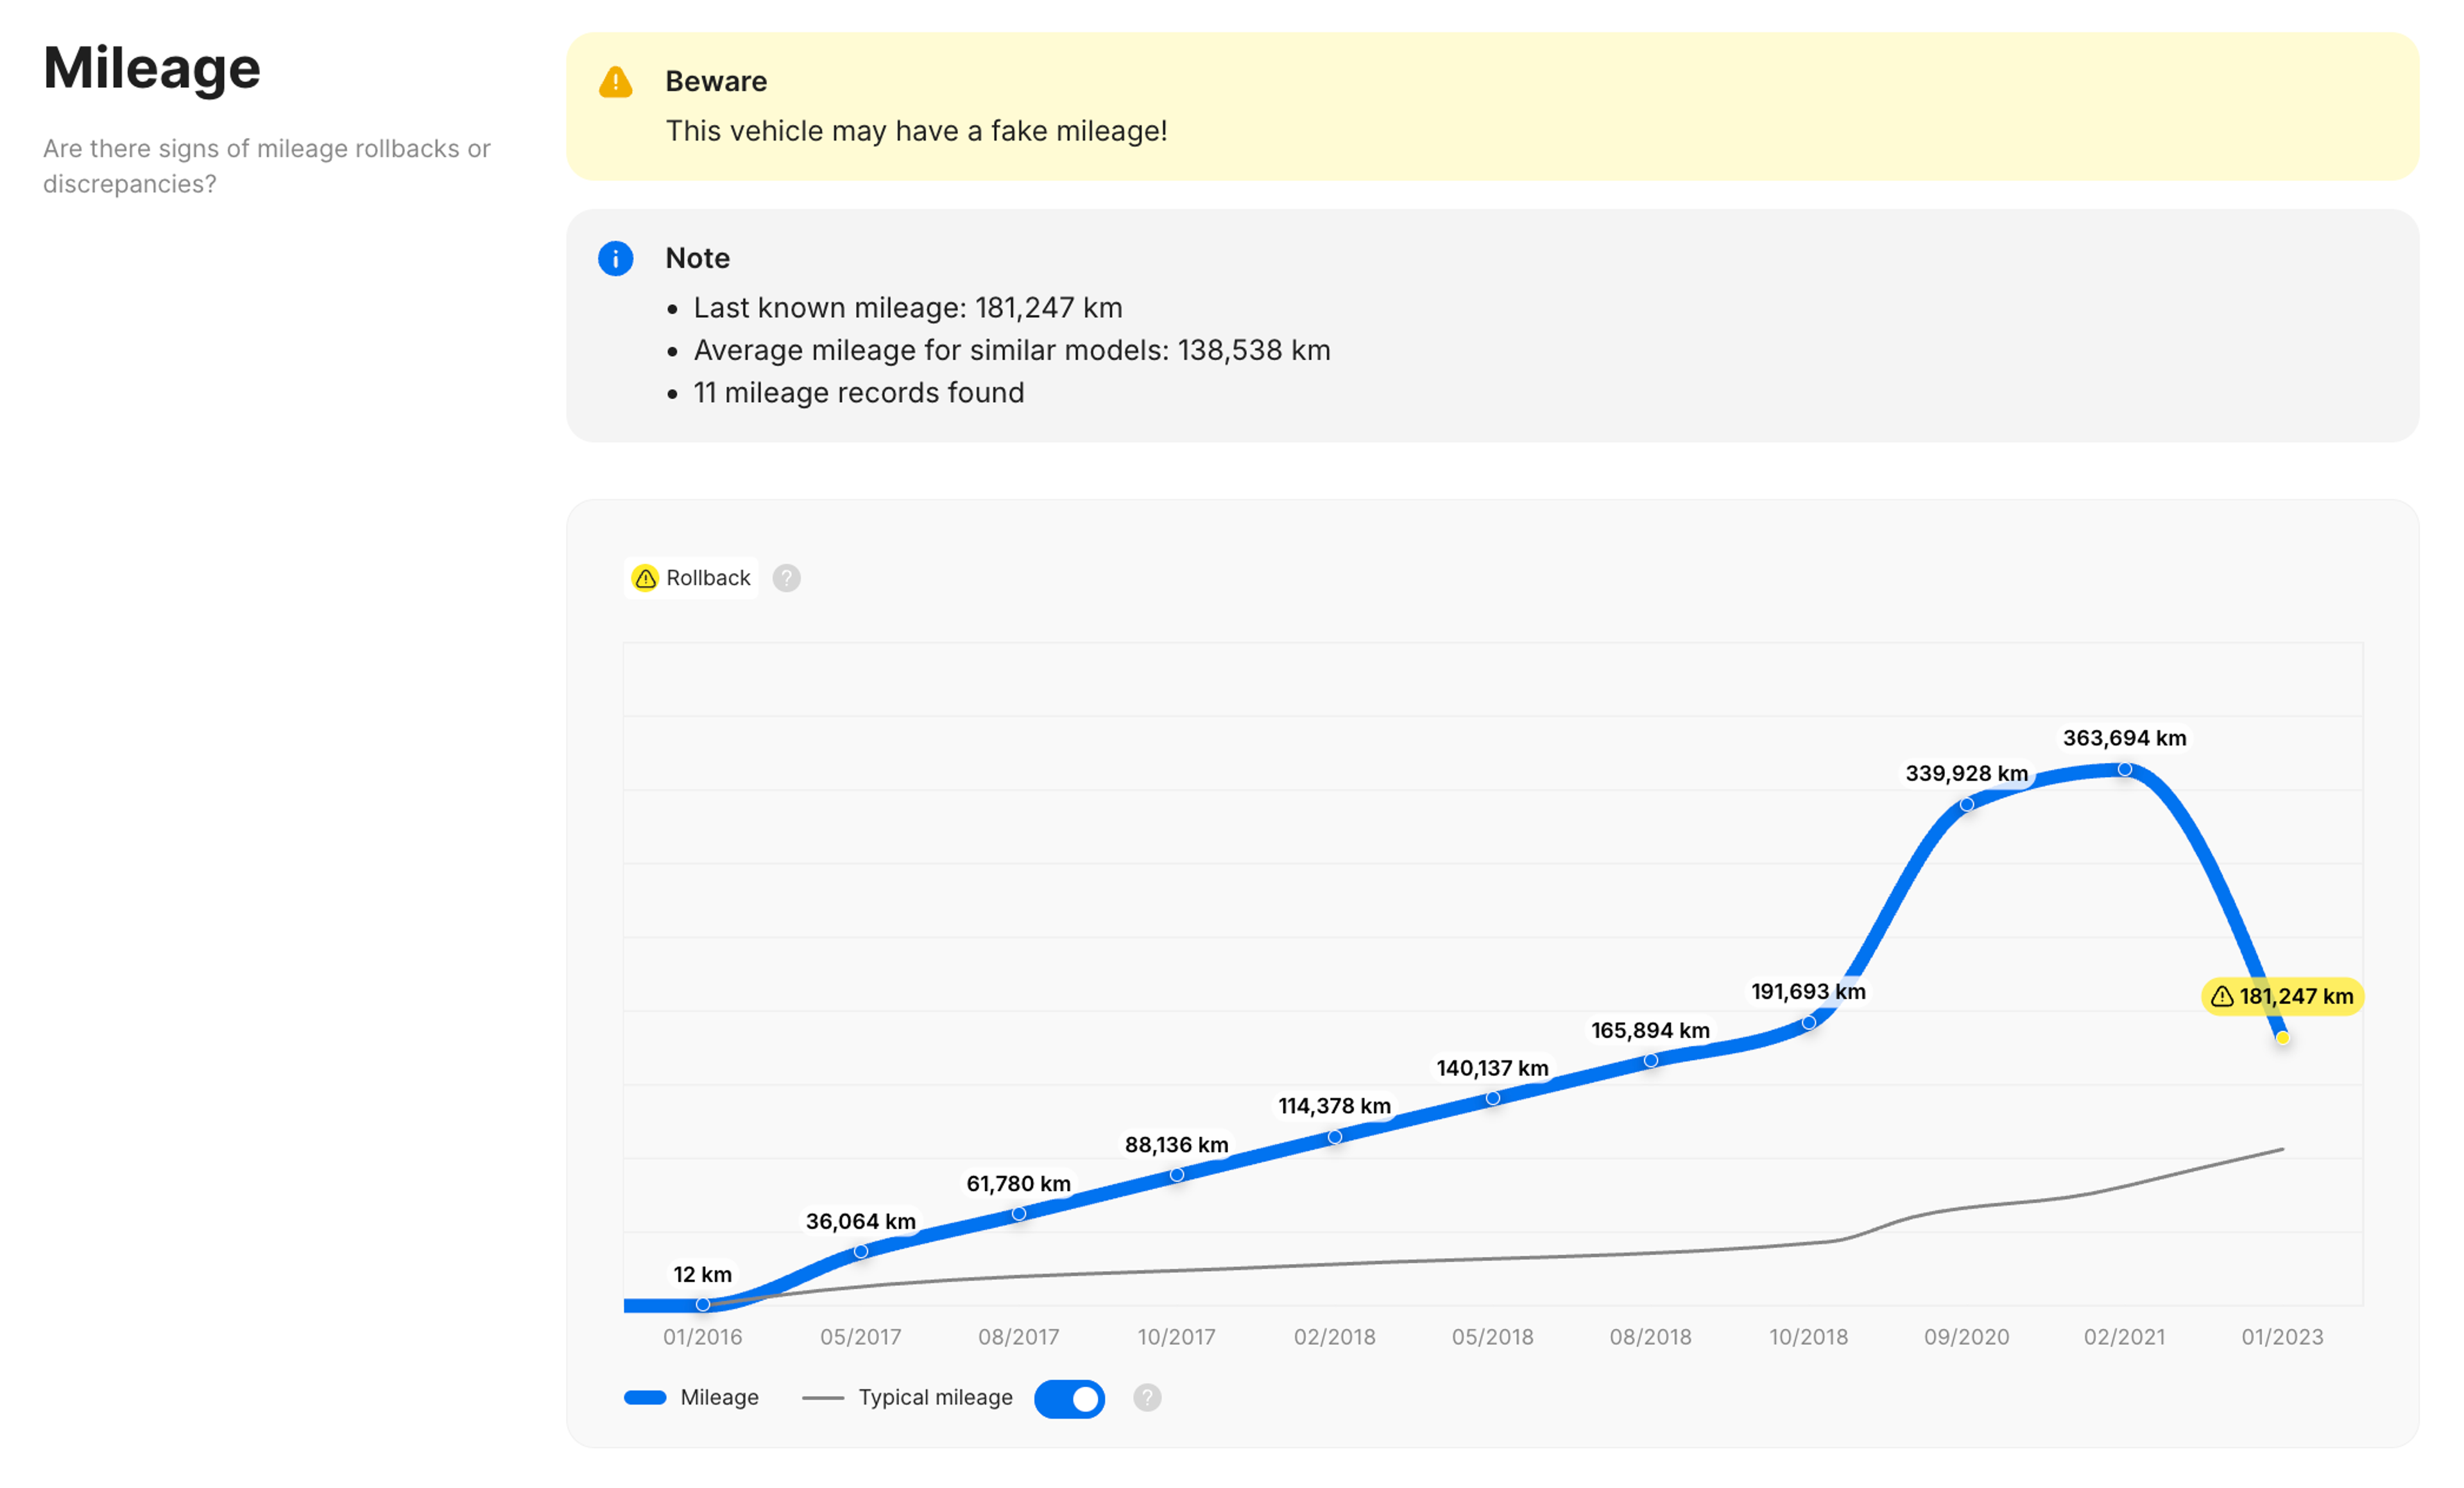Image resolution: width=2464 pixels, height=1488 pixels.
Task: Select the 339,928 km data point
Action: (x=1966, y=804)
